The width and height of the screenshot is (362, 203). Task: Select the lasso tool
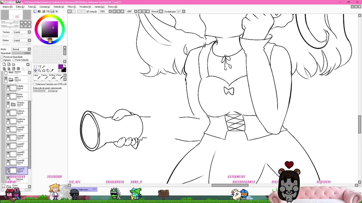[39, 67]
